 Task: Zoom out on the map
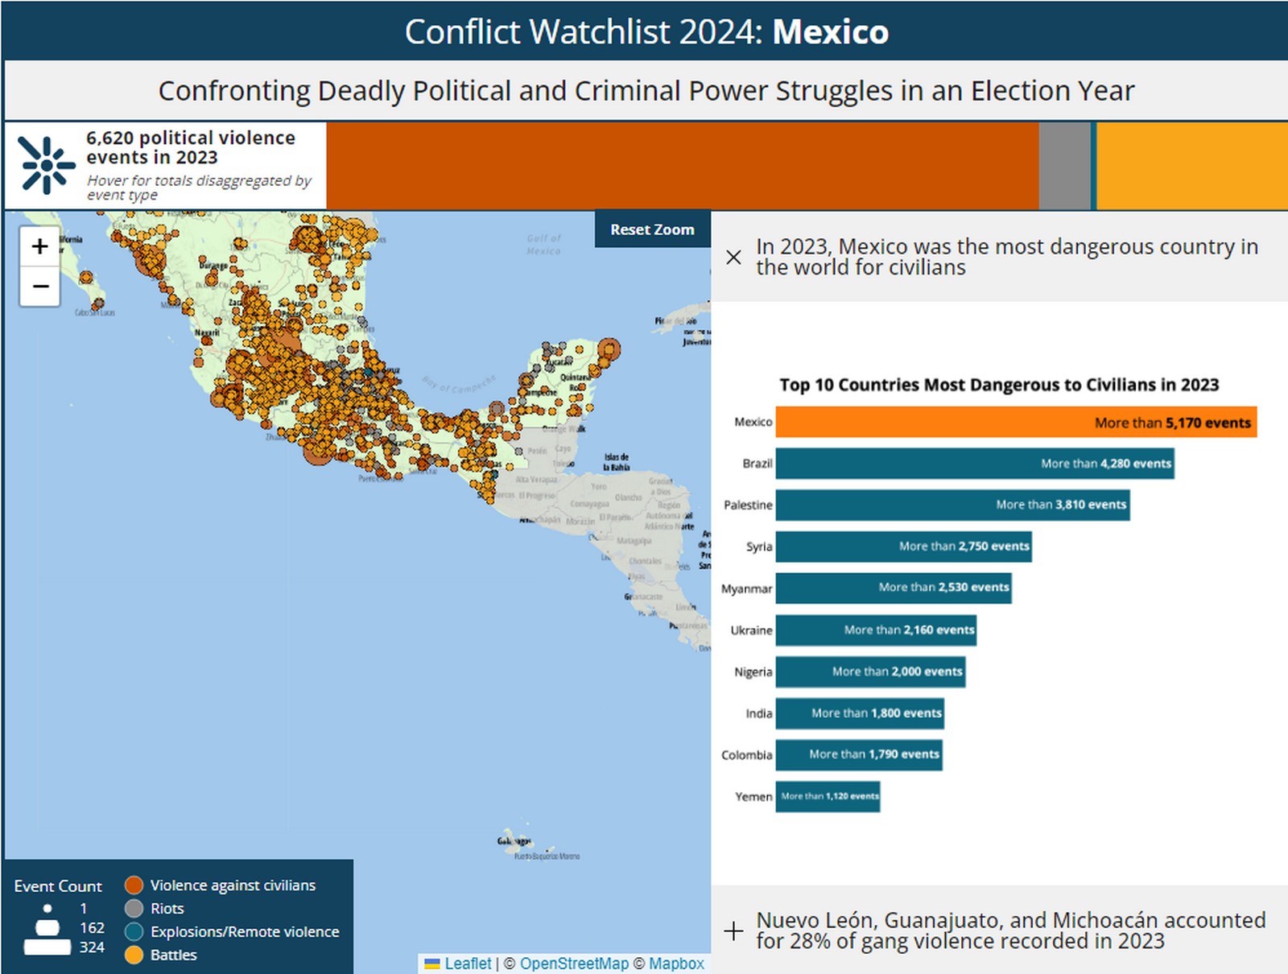click(39, 287)
